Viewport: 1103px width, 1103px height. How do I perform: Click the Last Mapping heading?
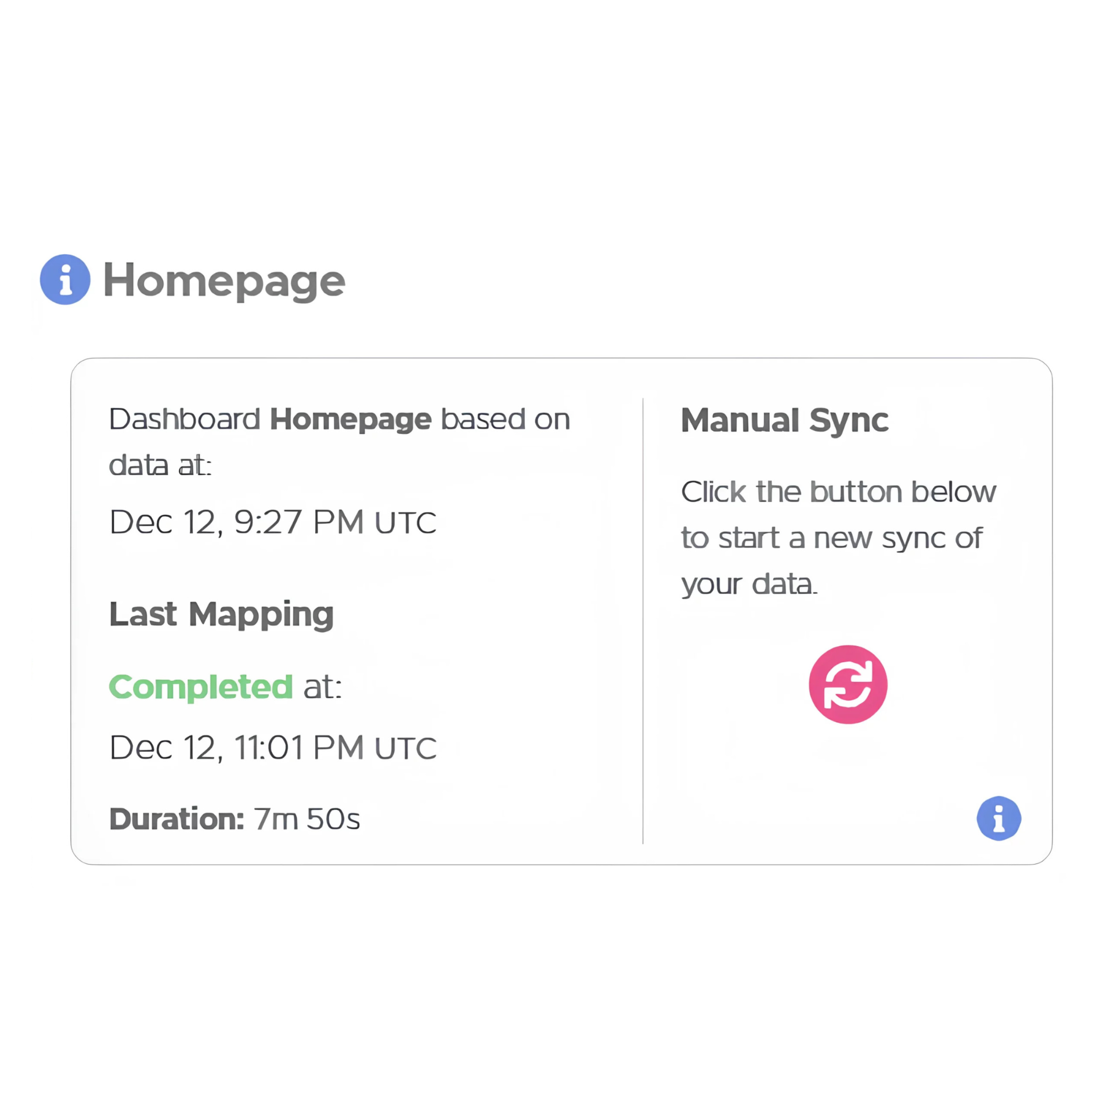pyautogui.click(x=221, y=614)
